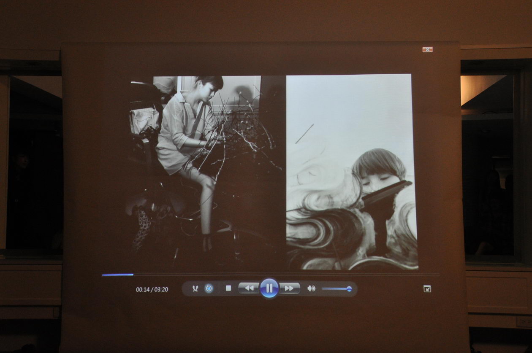Viewport: 532px width, 353px height.
Task: Mute the speaker volume icon
Action: (311, 288)
